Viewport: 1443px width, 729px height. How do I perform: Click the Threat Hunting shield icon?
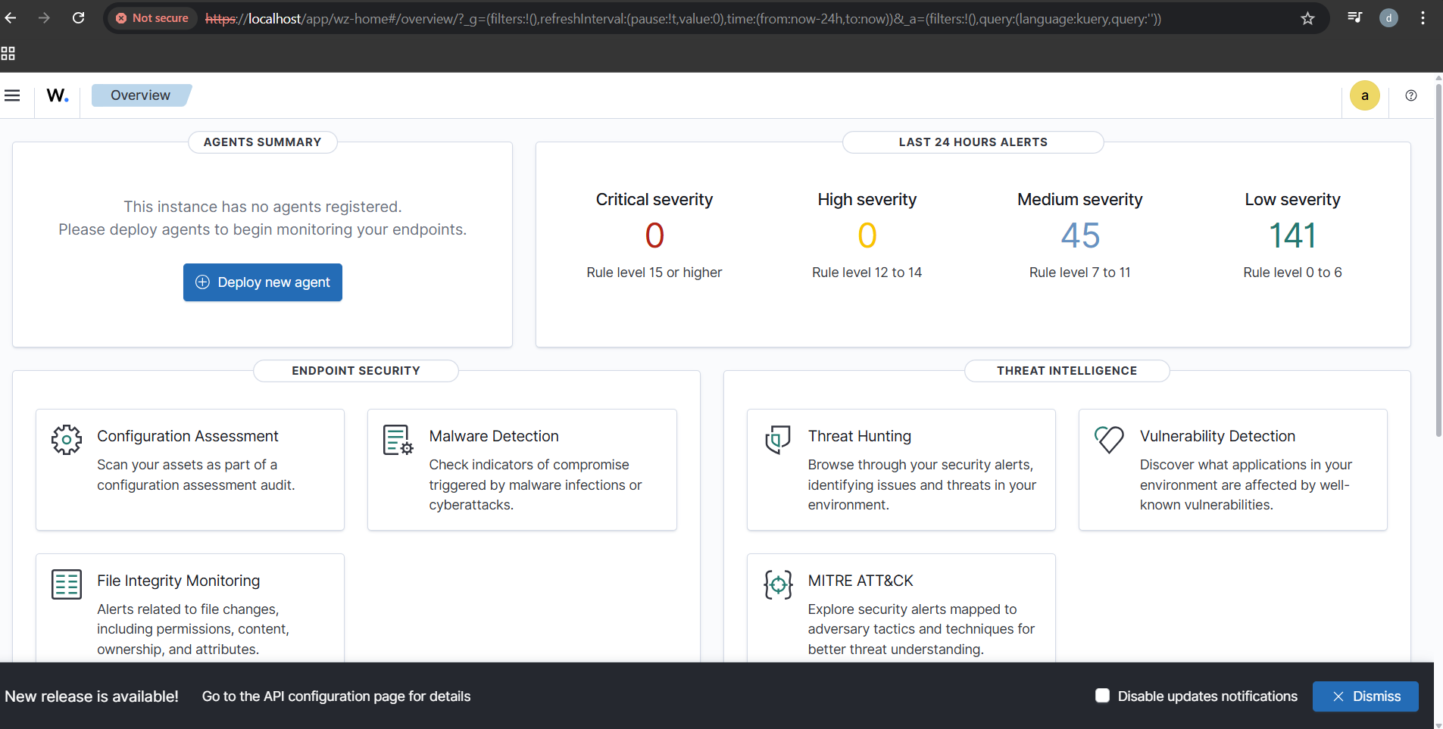777,439
